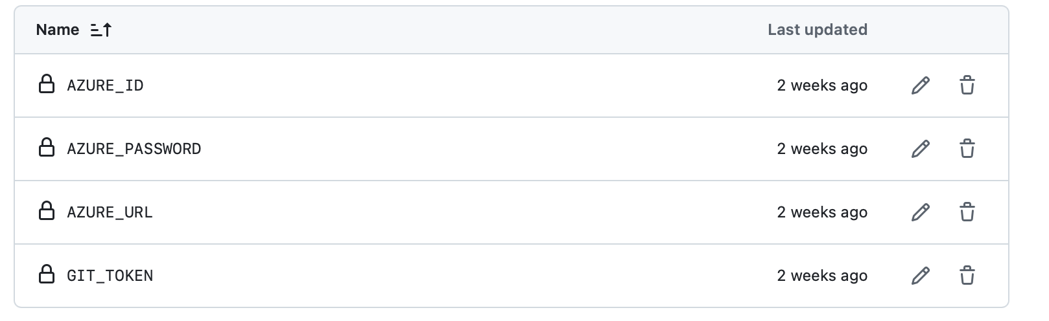Select the AZURE_URL secret name
The height and width of the screenshot is (321, 1049).
(x=110, y=212)
